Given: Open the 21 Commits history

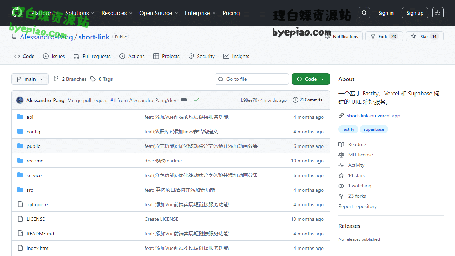Looking at the screenshot, I should (307, 100).
